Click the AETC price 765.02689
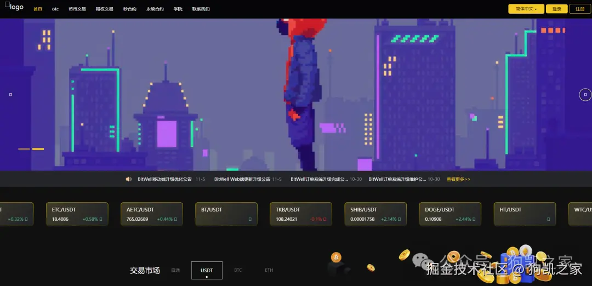 pyautogui.click(x=138, y=219)
